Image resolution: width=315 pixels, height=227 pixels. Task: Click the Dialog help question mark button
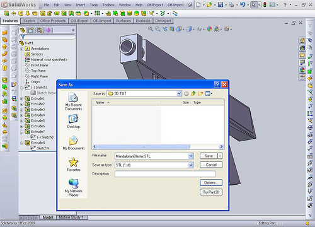click(217, 84)
